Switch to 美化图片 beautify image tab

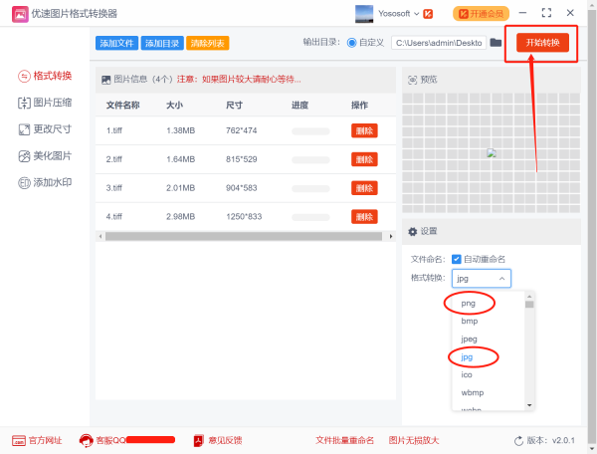[45, 155]
